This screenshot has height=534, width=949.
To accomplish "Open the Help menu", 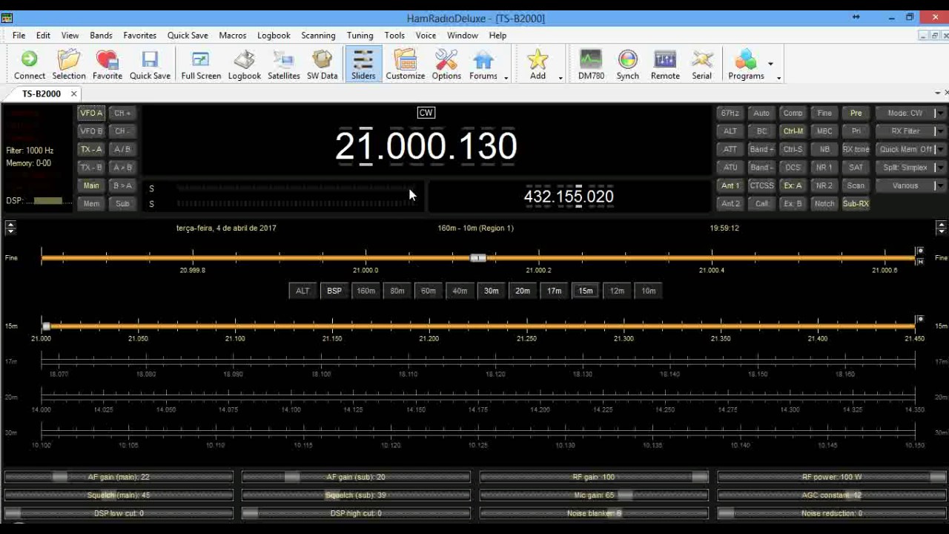I will coord(497,35).
